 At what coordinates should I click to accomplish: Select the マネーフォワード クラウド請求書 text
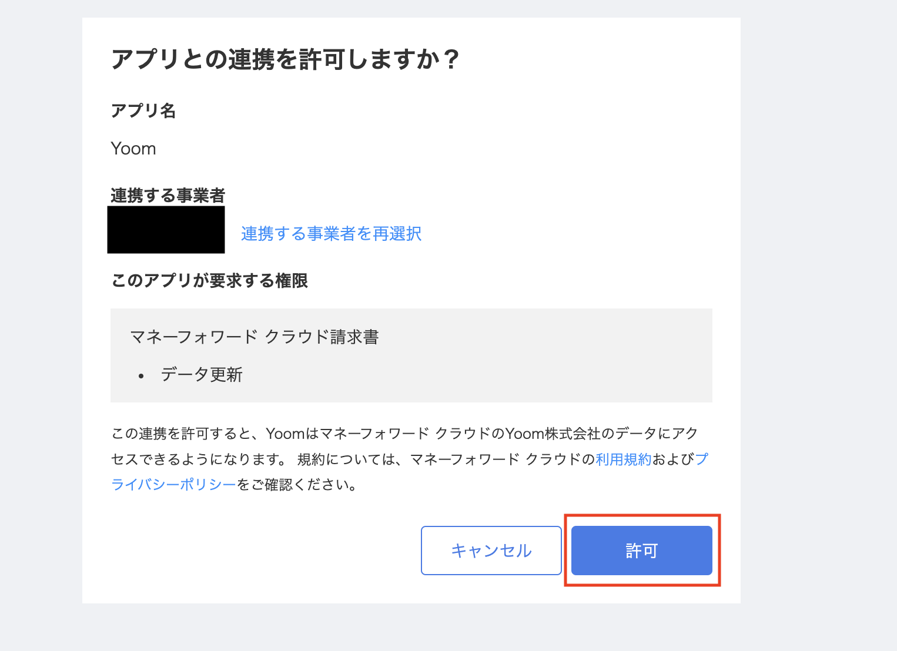click(x=254, y=337)
